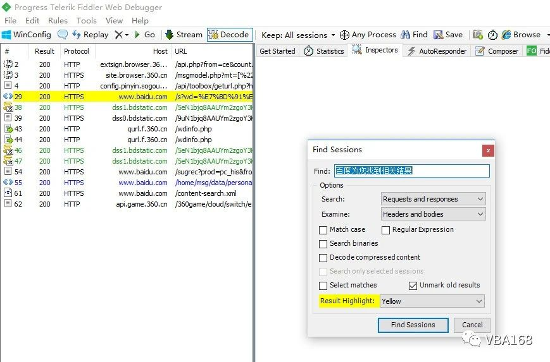Open the Help menu
This screenshot has height=362, width=550.
pos(140,21)
